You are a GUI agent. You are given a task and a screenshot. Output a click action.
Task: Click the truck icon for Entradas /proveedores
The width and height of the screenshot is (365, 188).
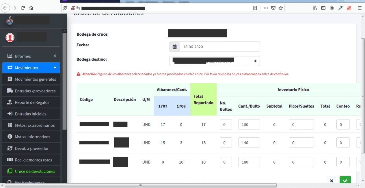click(10, 91)
